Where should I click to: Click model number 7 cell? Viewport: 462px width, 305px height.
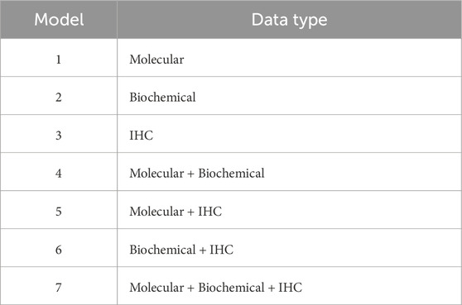(x=59, y=286)
